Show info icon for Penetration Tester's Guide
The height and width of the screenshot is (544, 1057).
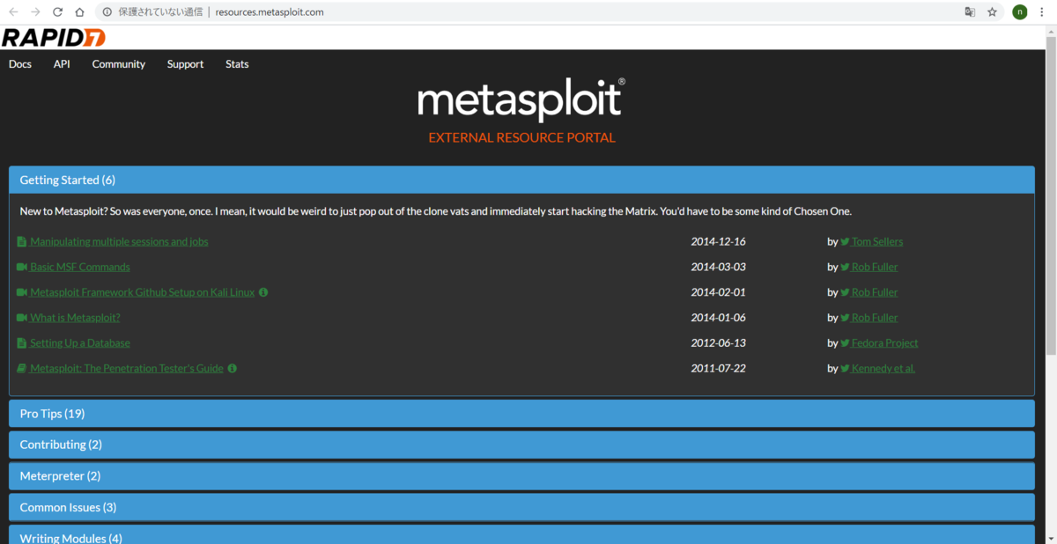(233, 368)
